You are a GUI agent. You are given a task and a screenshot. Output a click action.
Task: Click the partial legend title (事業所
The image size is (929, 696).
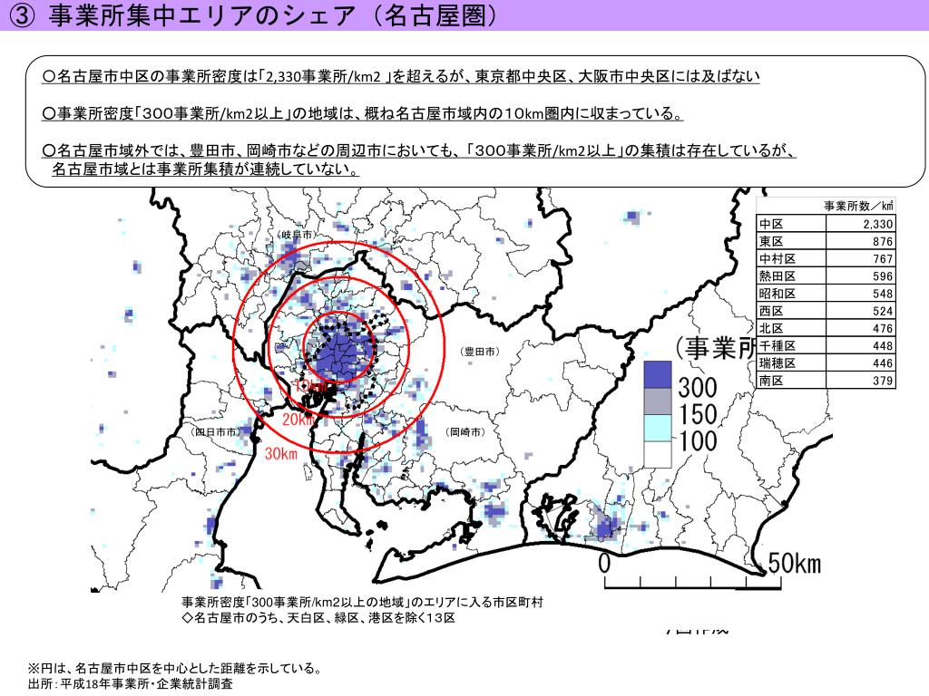[716, 348]
